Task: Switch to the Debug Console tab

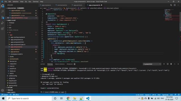Action: pyautogui.click(x=60, y=64)
